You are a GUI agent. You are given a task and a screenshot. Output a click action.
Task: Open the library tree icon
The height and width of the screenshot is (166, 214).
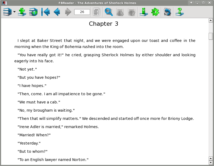pyautogui.click(x=7, y=12)
